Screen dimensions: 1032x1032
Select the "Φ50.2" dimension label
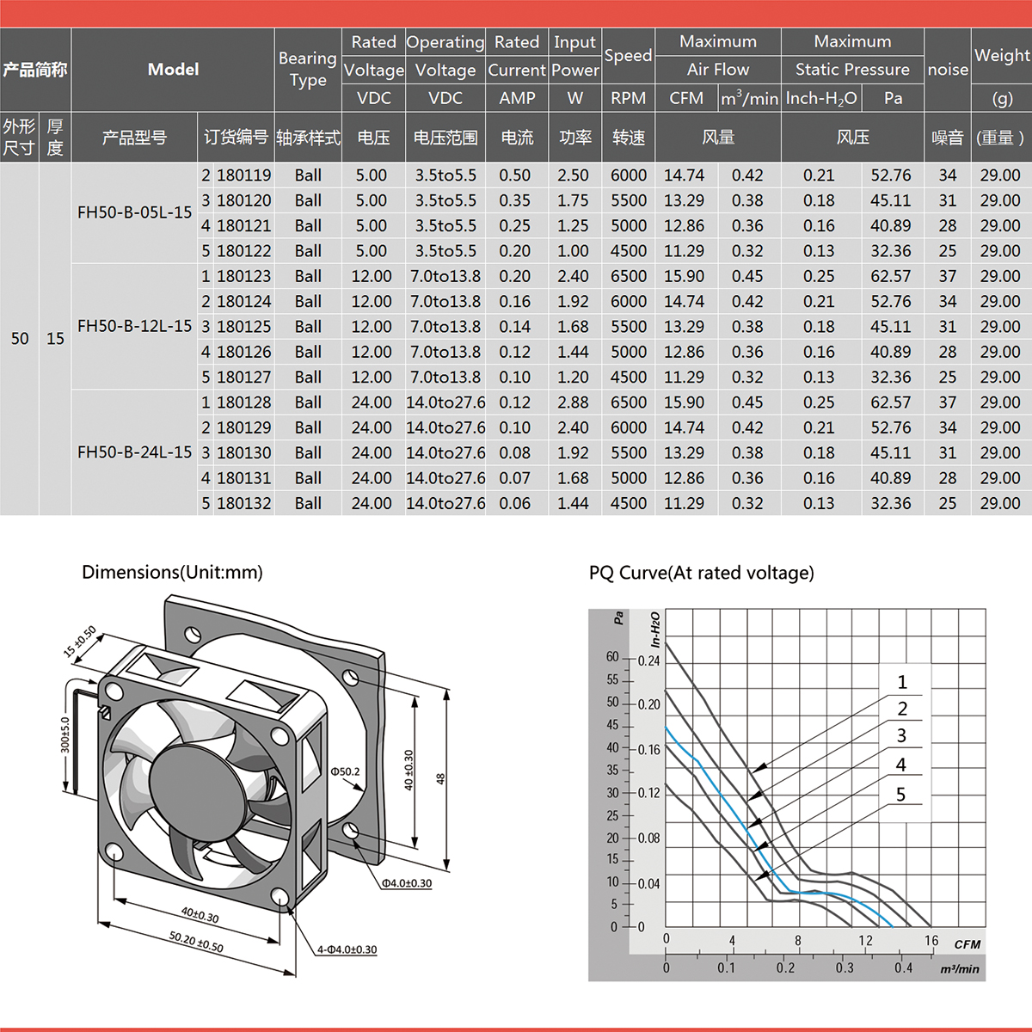tap(345, 771)
